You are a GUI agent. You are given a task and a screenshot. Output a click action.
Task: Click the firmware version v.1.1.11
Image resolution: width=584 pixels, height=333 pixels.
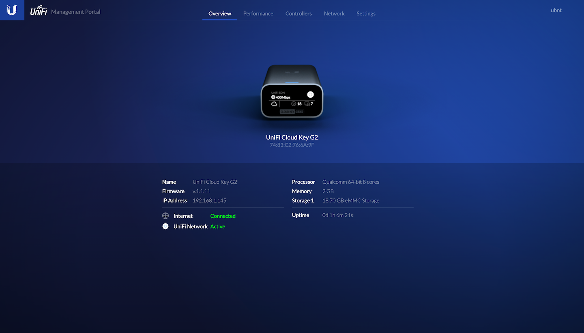click(x=201, y=191)
